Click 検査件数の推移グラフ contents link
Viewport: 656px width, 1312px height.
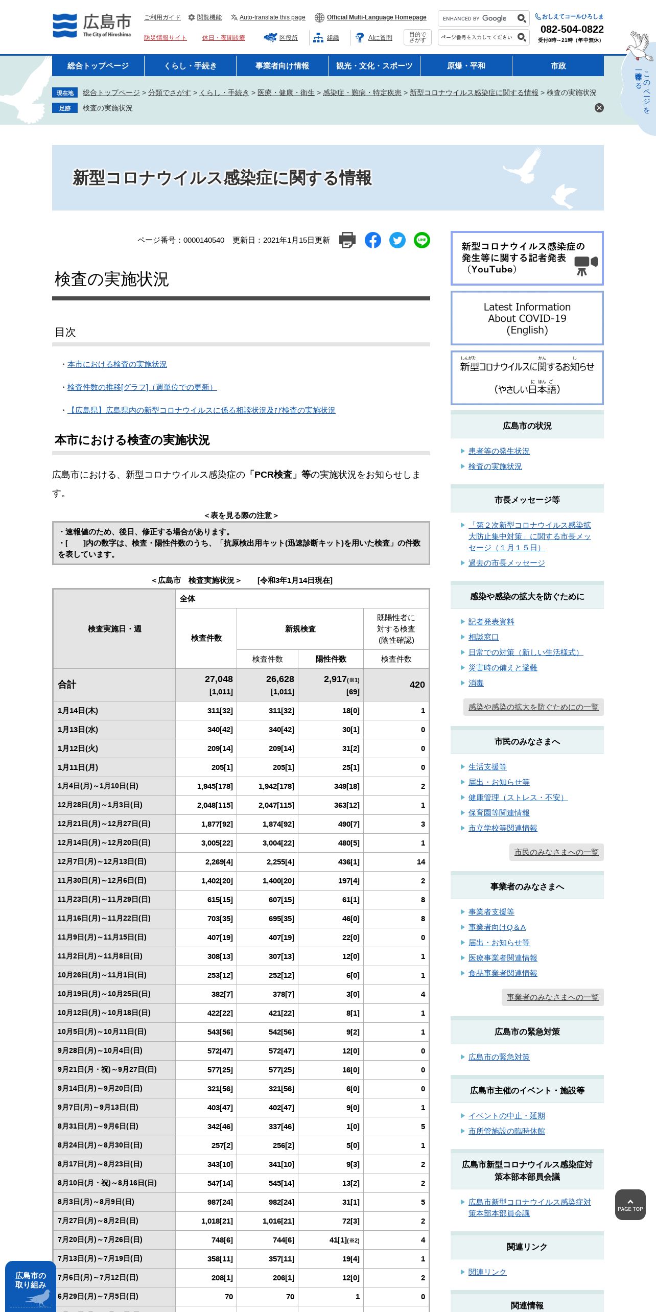[142, 387]
